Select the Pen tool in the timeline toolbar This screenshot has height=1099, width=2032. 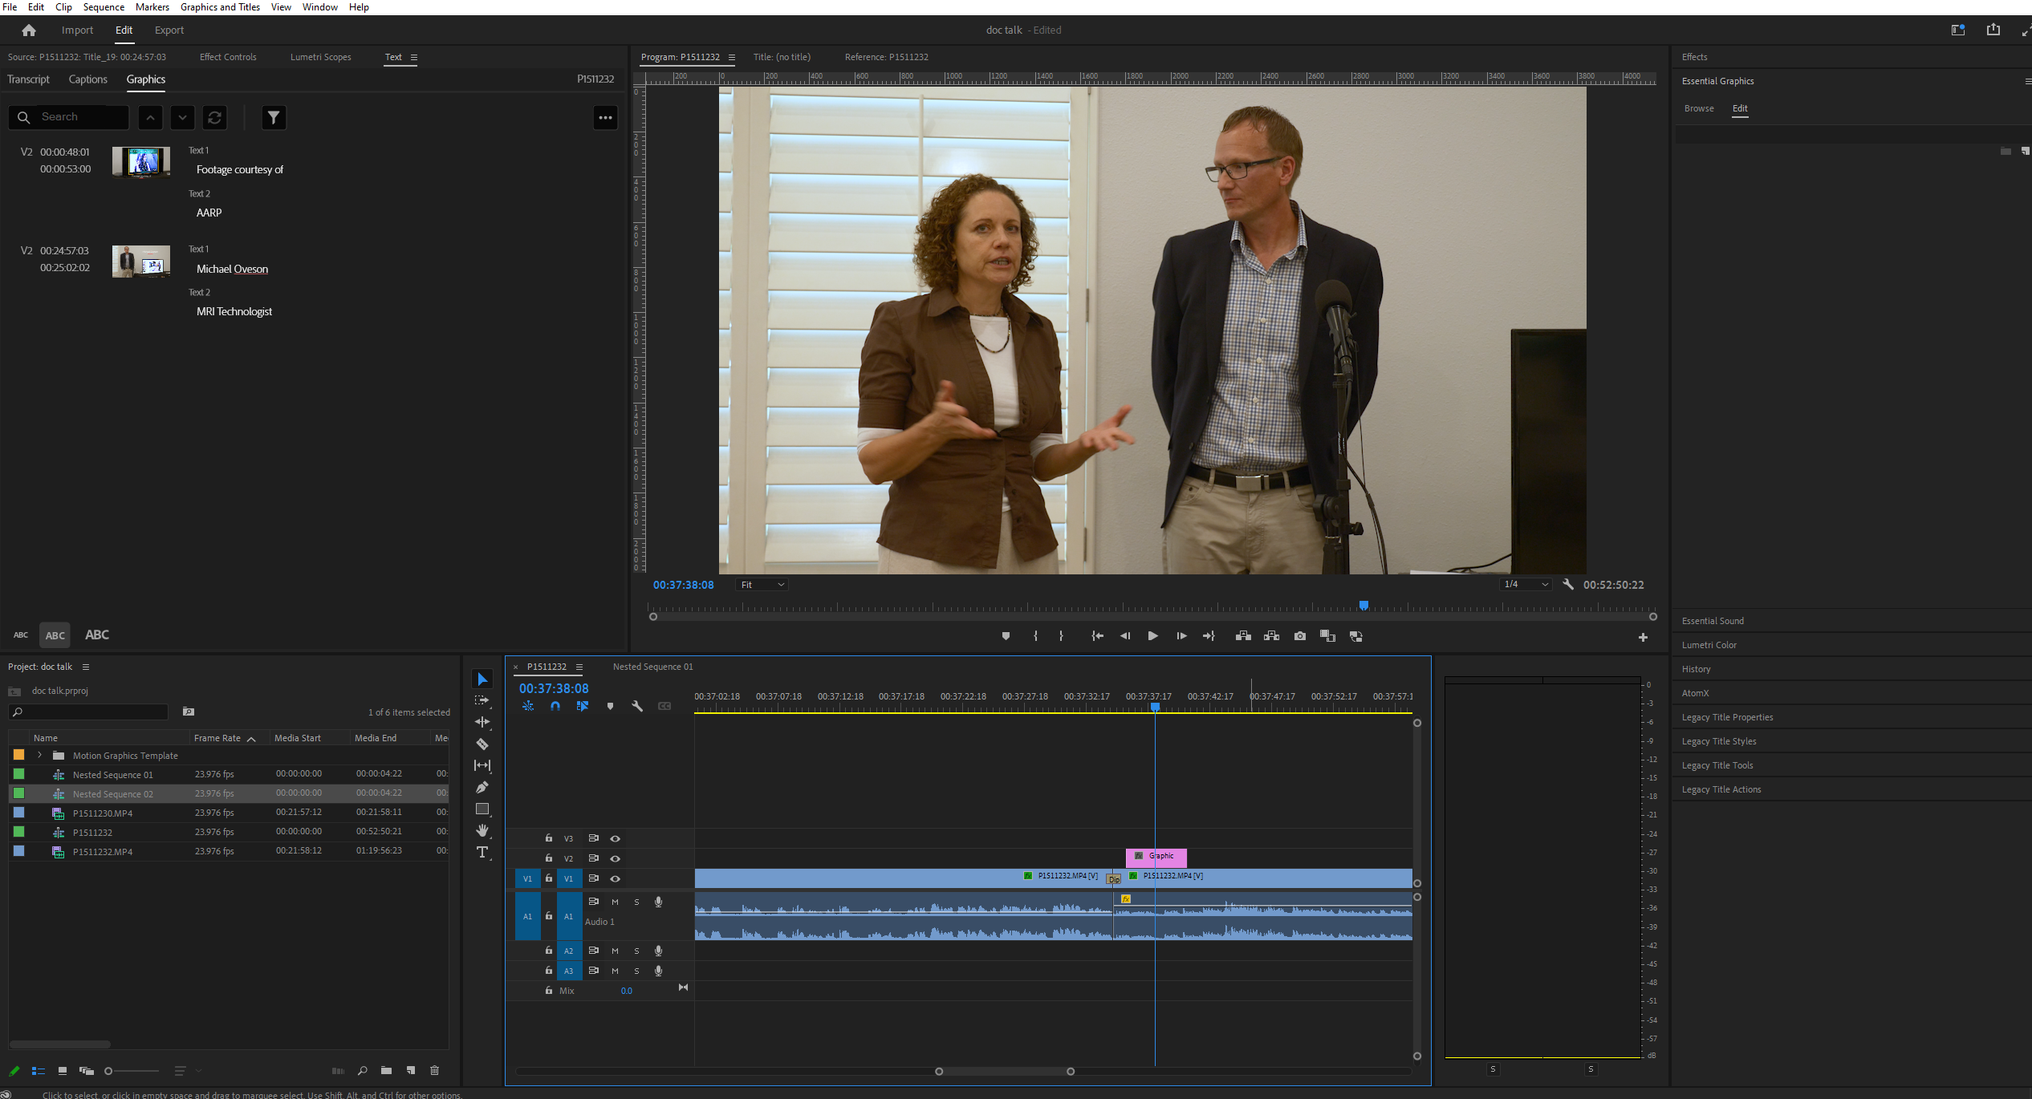pos(482,787)
